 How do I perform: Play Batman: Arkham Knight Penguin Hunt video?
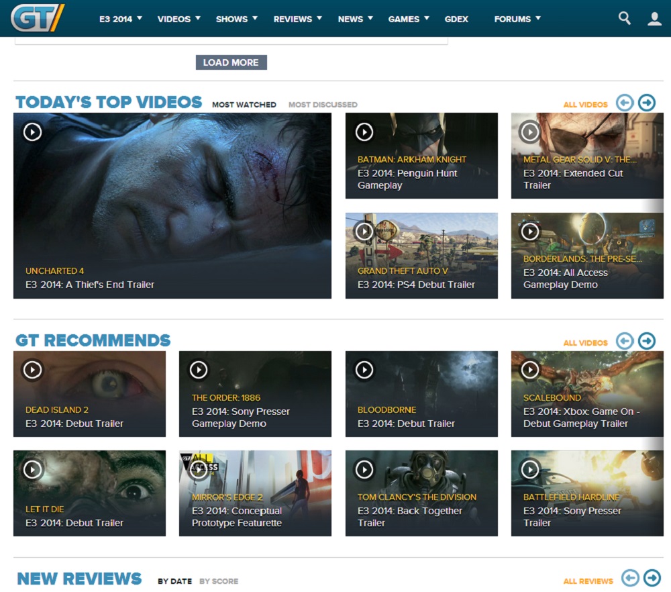pyautogui.click(x=364, y=132)
